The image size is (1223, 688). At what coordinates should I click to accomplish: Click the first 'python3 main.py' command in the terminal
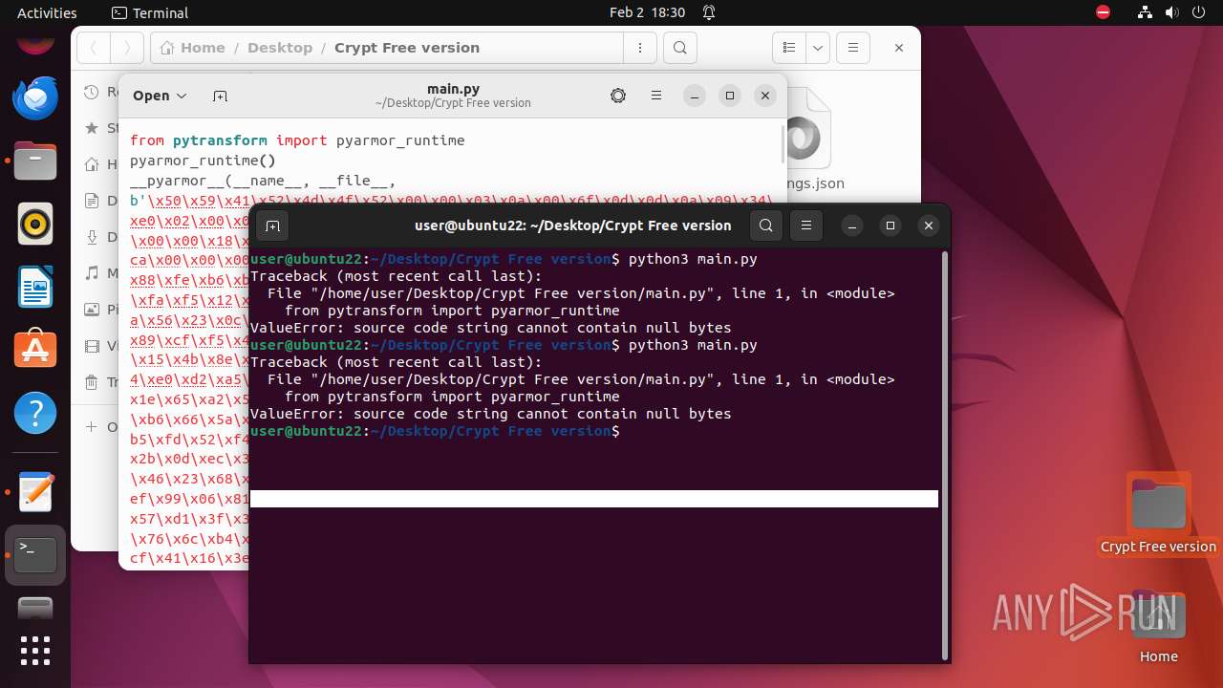click(x=693, y=259)
